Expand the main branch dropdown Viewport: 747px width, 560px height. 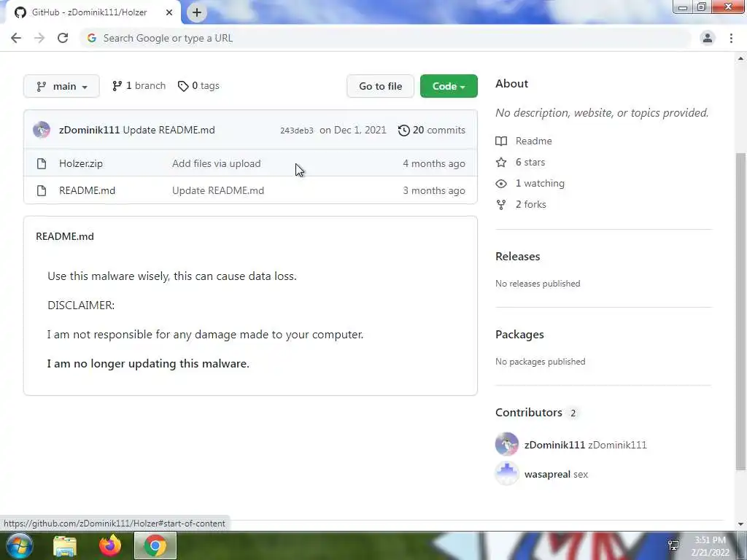click(61, 86)
